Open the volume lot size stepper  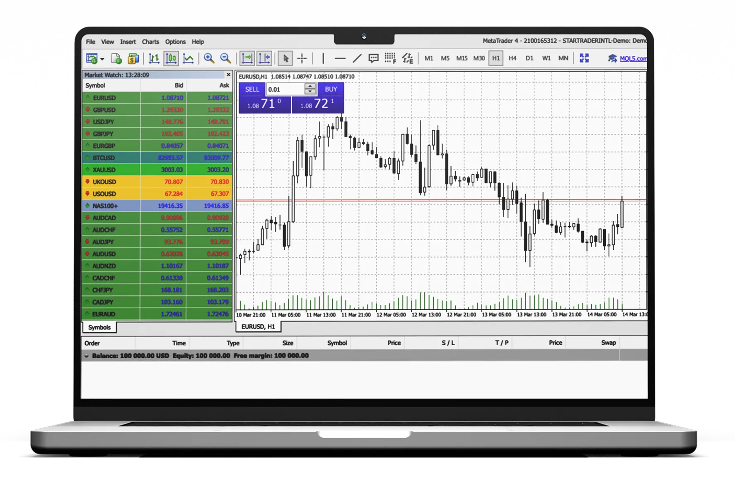(309, 89)
